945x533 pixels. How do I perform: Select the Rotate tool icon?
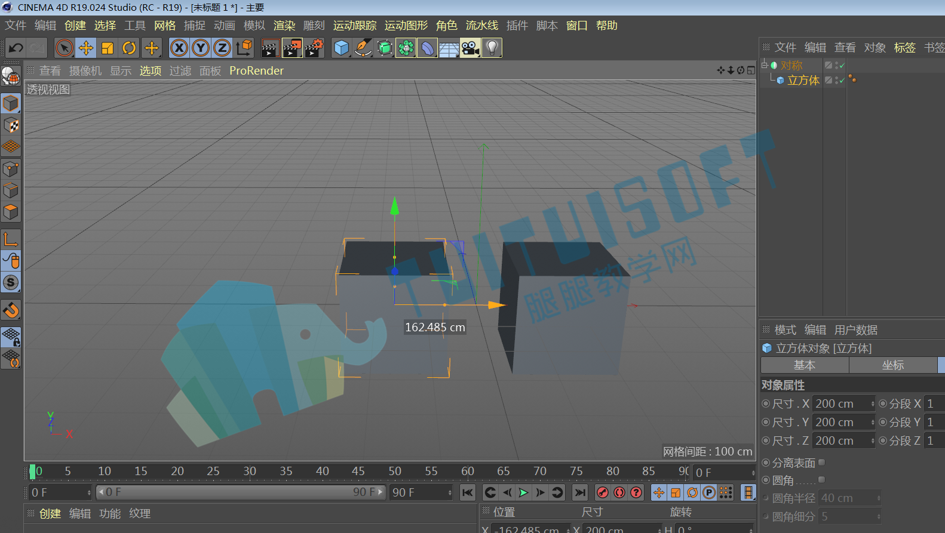tap(129, 48)
